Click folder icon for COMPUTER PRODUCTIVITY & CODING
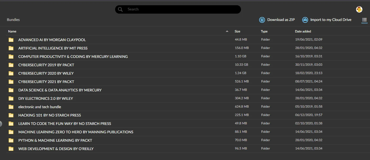The image size is (370, 160). click(x=11, y=57)
